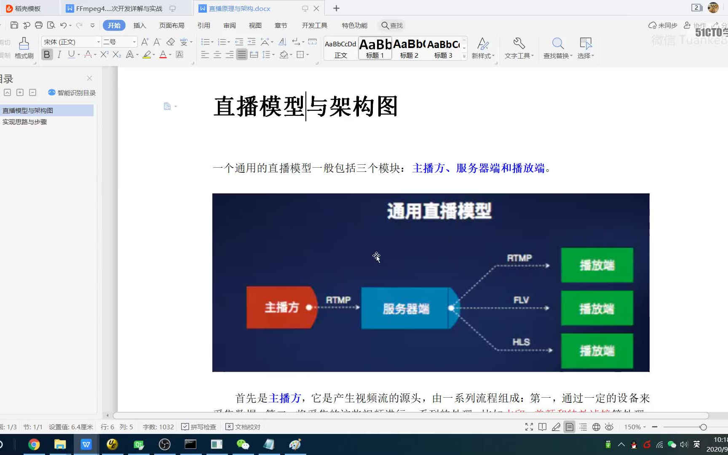
Task: Apply subscript formatting
Action: (117, 54)
